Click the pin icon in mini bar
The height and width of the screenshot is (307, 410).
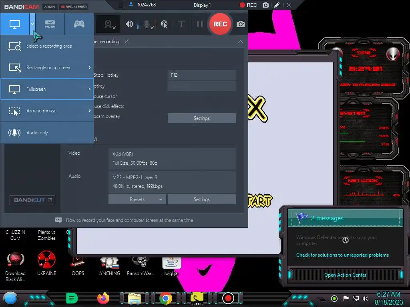(131, 5)
